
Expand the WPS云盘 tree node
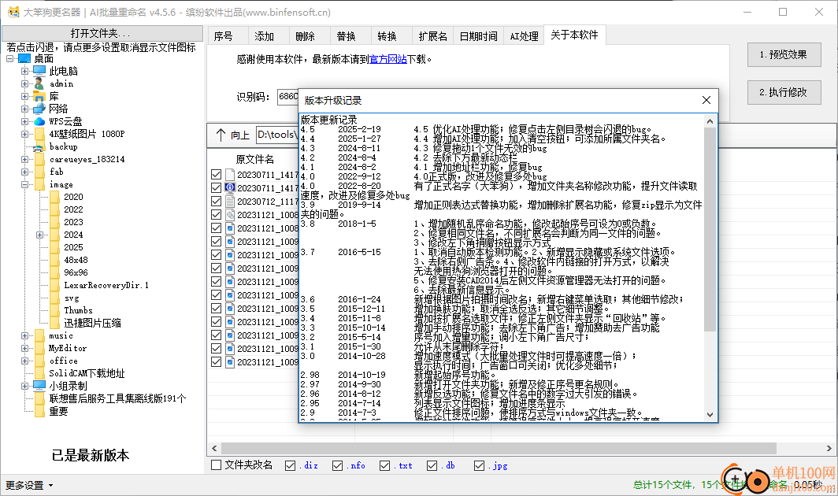coord(24,121)
